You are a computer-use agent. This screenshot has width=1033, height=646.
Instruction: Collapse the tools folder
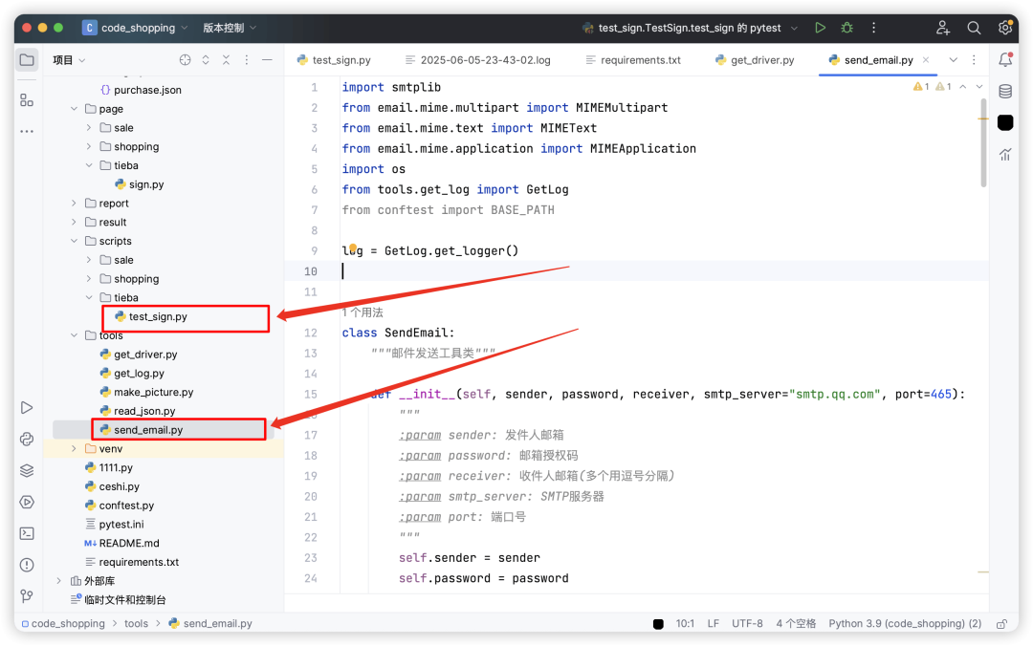pos(74,335)
